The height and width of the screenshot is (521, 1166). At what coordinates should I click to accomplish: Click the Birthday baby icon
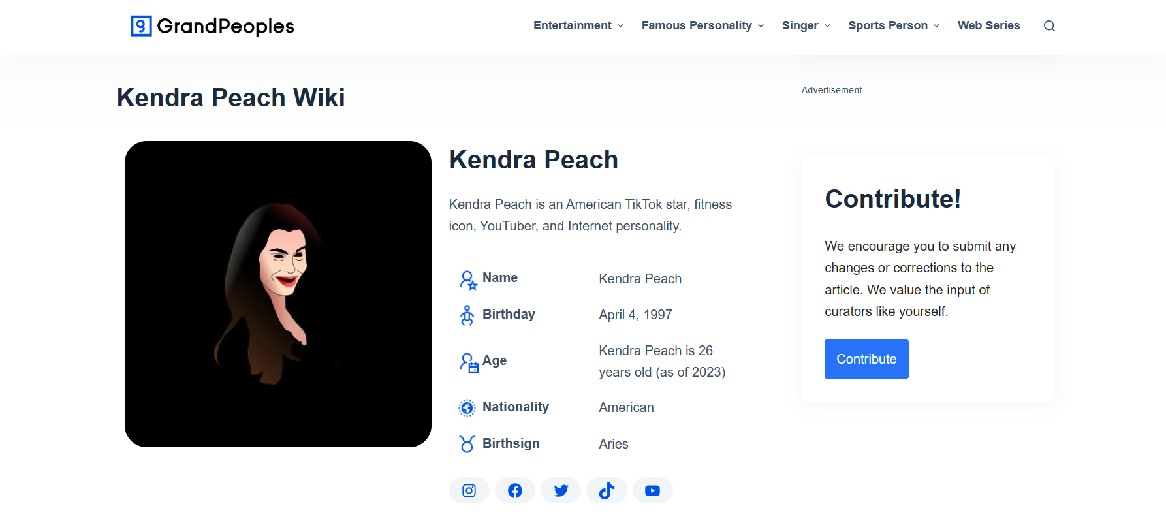pyautogui.click(x=467, y=315)
